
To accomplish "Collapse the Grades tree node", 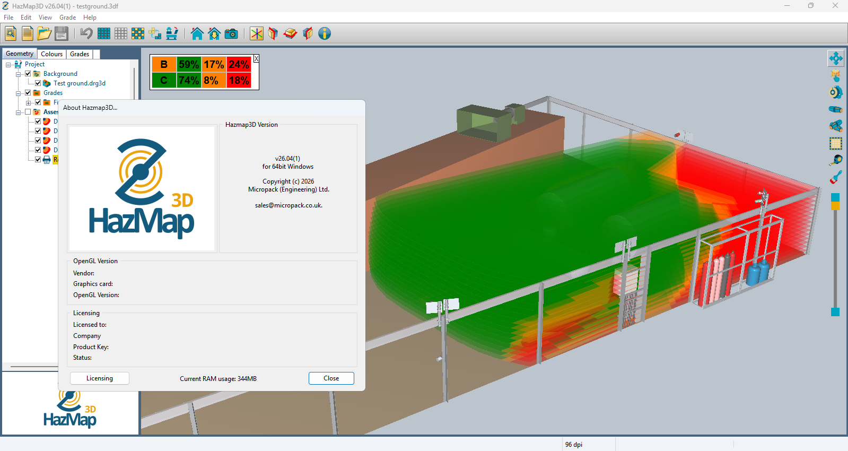I will click(19, 93).
